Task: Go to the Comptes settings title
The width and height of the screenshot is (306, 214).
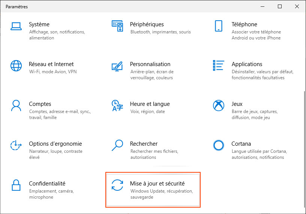Action: tap(40, 104)
